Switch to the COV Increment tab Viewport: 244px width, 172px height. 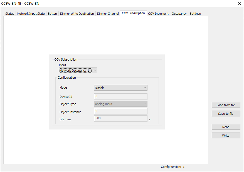click(x=158, y=14)
